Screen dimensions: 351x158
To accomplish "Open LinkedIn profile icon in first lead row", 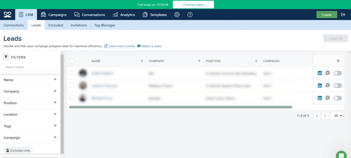I will point(320,73).
